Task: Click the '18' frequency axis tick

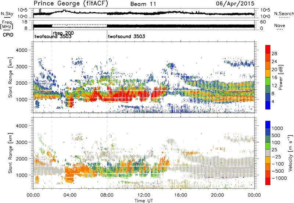Action: click(x=25, y=22)
